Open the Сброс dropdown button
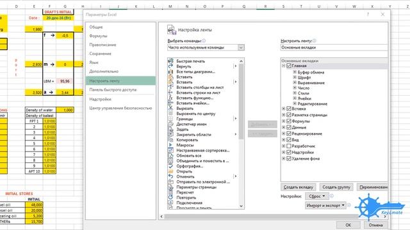 [x=317, y=196]
